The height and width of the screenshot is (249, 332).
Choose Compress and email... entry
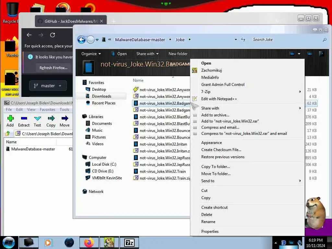pyautogui.click(x=220, y=127)
